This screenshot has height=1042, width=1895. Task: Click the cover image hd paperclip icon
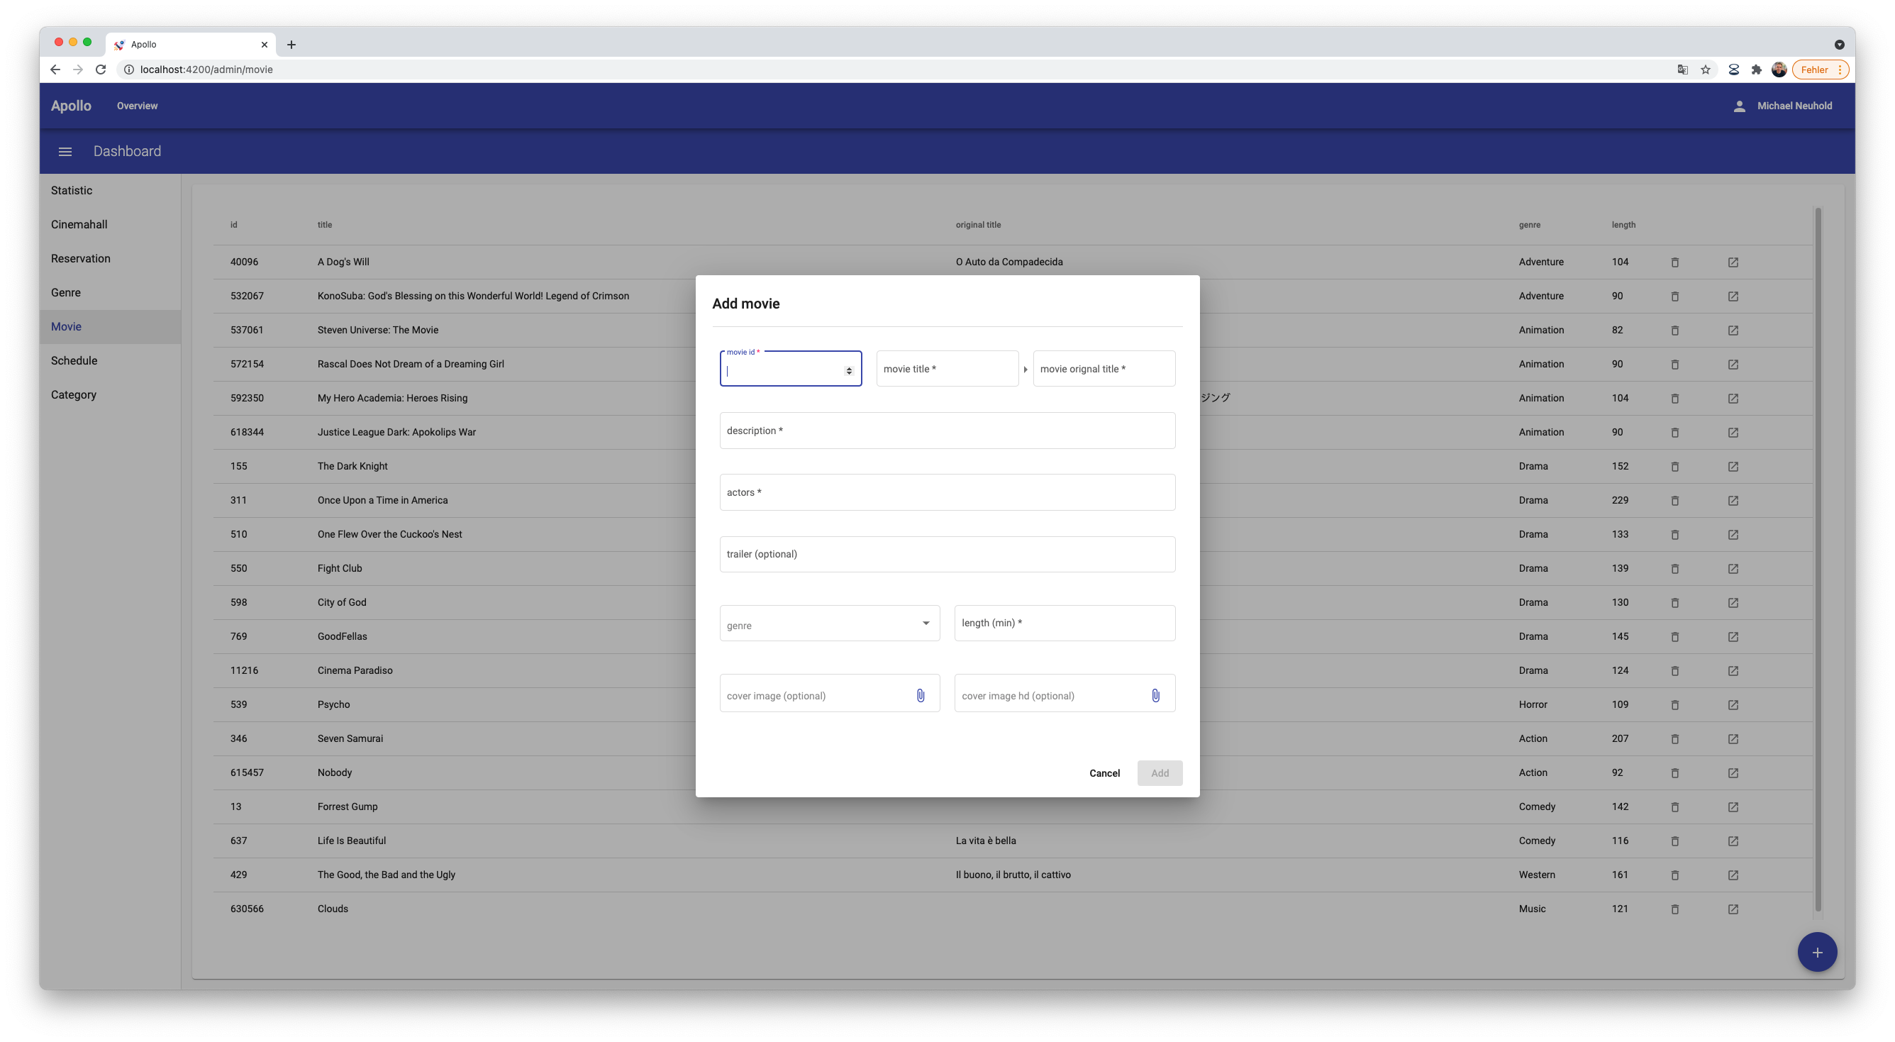(1155, 695)
